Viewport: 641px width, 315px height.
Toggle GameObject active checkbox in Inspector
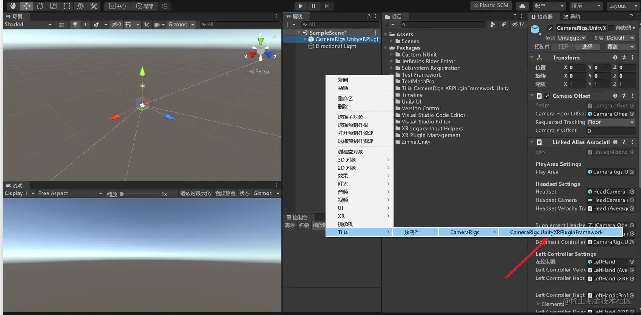[550, 28]
